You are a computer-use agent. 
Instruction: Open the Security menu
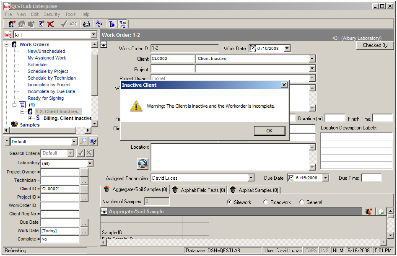coord(52,14)
